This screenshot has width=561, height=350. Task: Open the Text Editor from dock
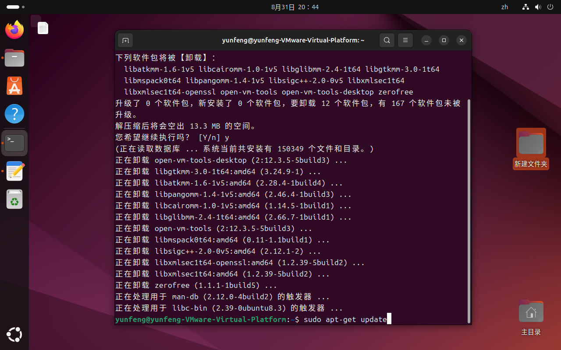click(x=14, y=171)
